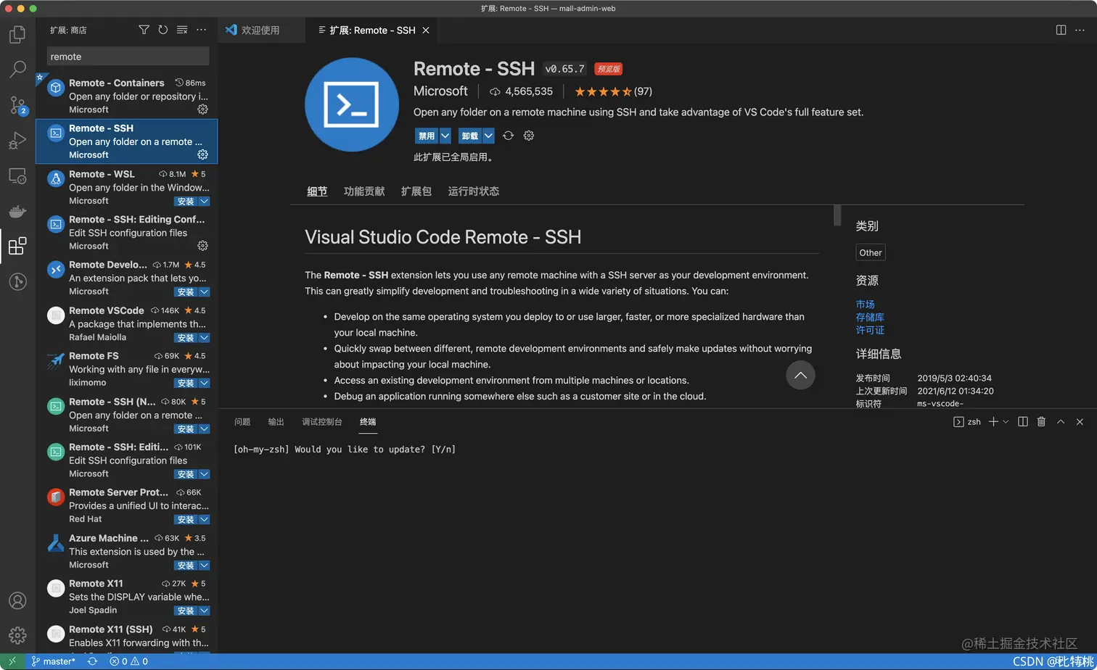Split the editor right
1097x670 pixels.
point(1061,30)
